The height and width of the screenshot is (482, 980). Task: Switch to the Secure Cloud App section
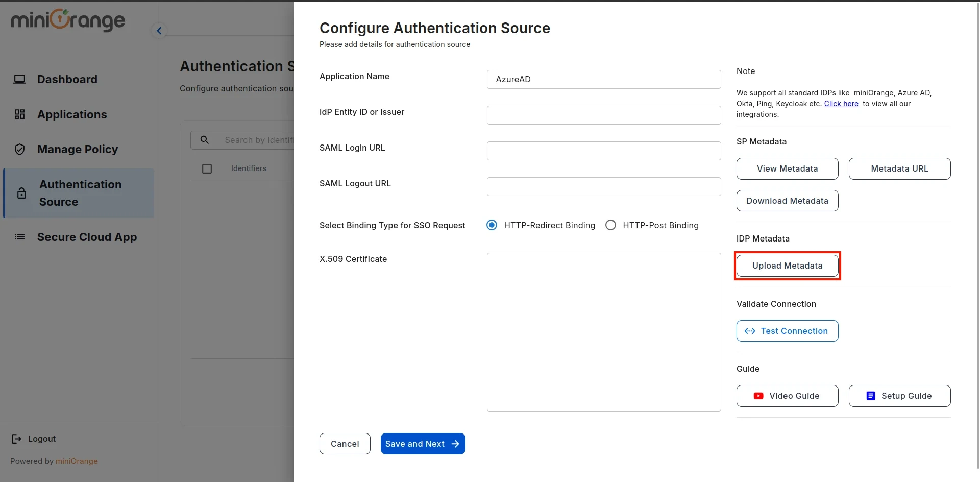pyautogui.click(x=87, y=237)
